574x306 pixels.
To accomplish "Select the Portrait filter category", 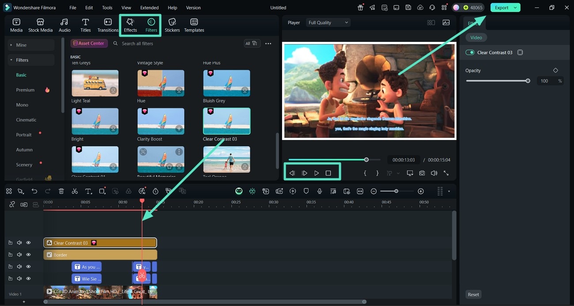I will click(x=24, y=135).
